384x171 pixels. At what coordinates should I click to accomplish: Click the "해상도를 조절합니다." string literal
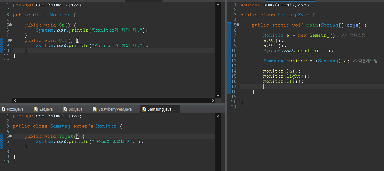[114, 142]
